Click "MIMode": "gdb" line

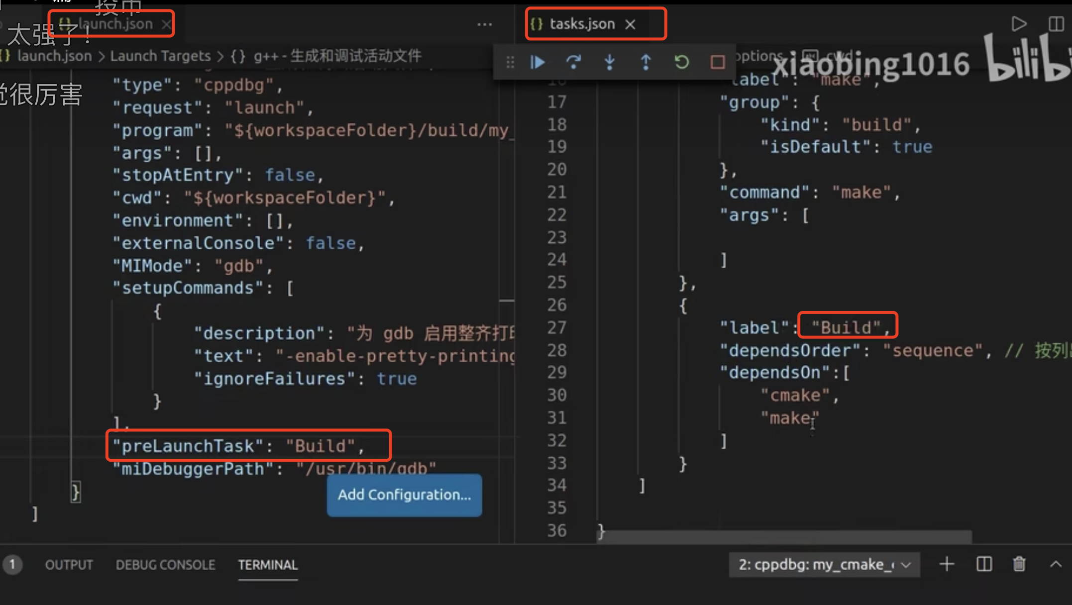[193, 266]
